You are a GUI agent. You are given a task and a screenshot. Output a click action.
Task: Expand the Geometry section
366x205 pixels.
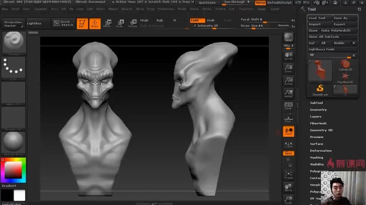(x=318, y=110)
